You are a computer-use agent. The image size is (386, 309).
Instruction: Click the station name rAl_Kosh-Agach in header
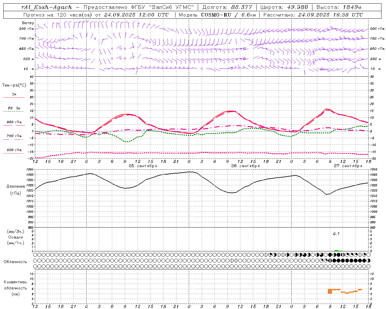coord(47,7)
